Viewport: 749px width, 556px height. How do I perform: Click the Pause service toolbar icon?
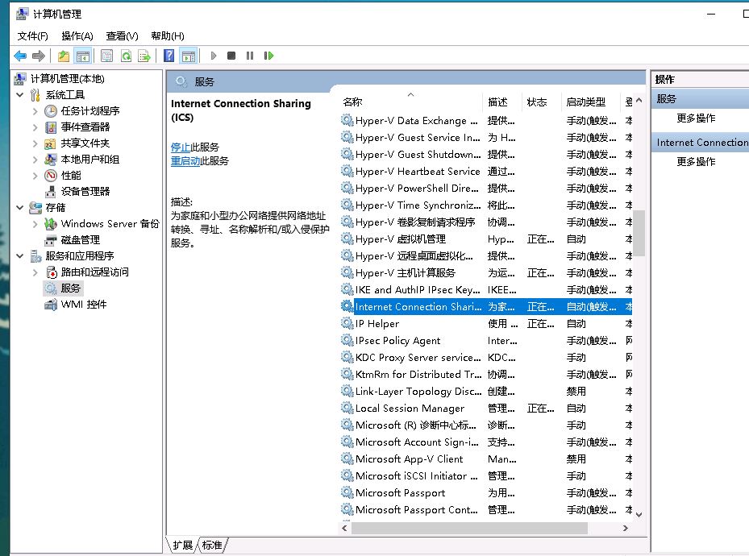pyautogui.click(x=249, y=56)
